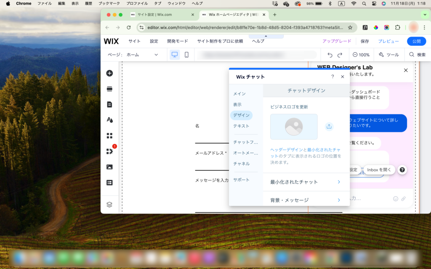Open the ツール tools menu

[x=388, y=55]
